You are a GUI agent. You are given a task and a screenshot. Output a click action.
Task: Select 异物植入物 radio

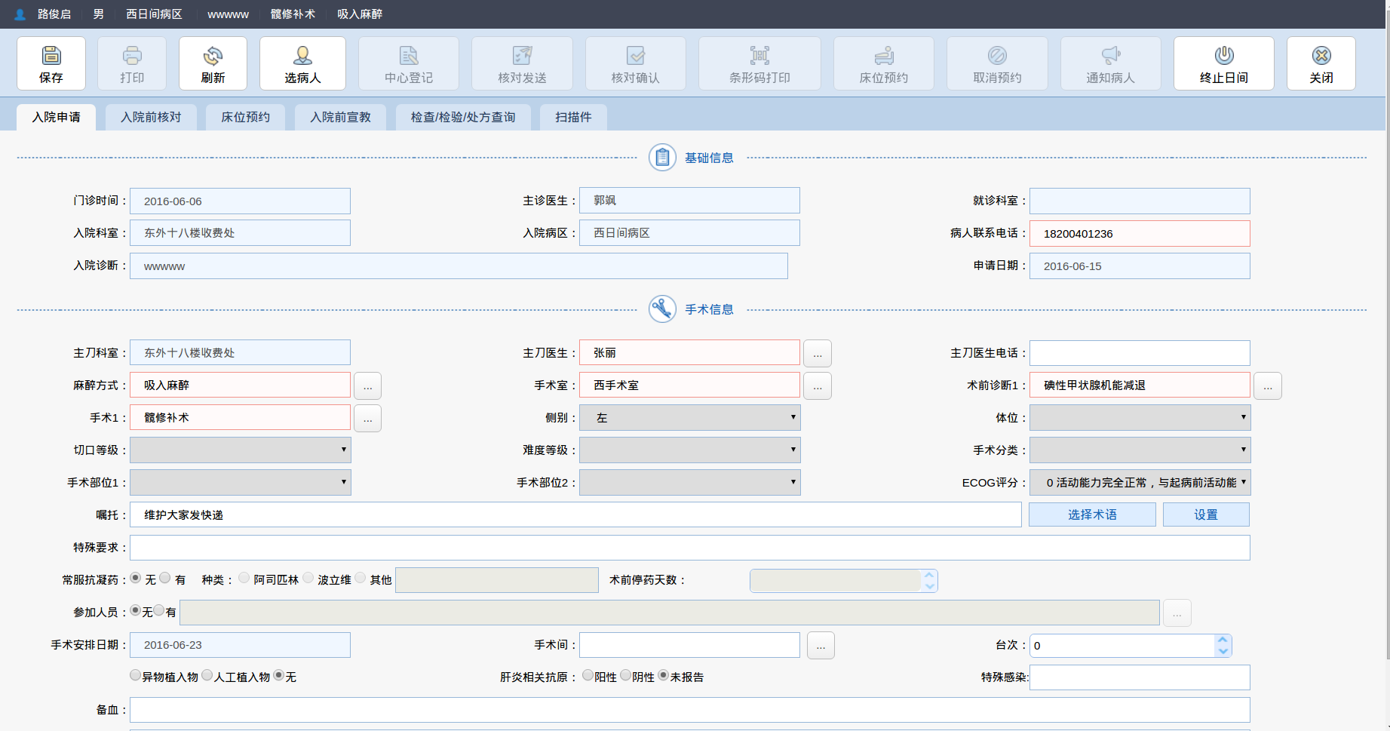pos(136,675)
